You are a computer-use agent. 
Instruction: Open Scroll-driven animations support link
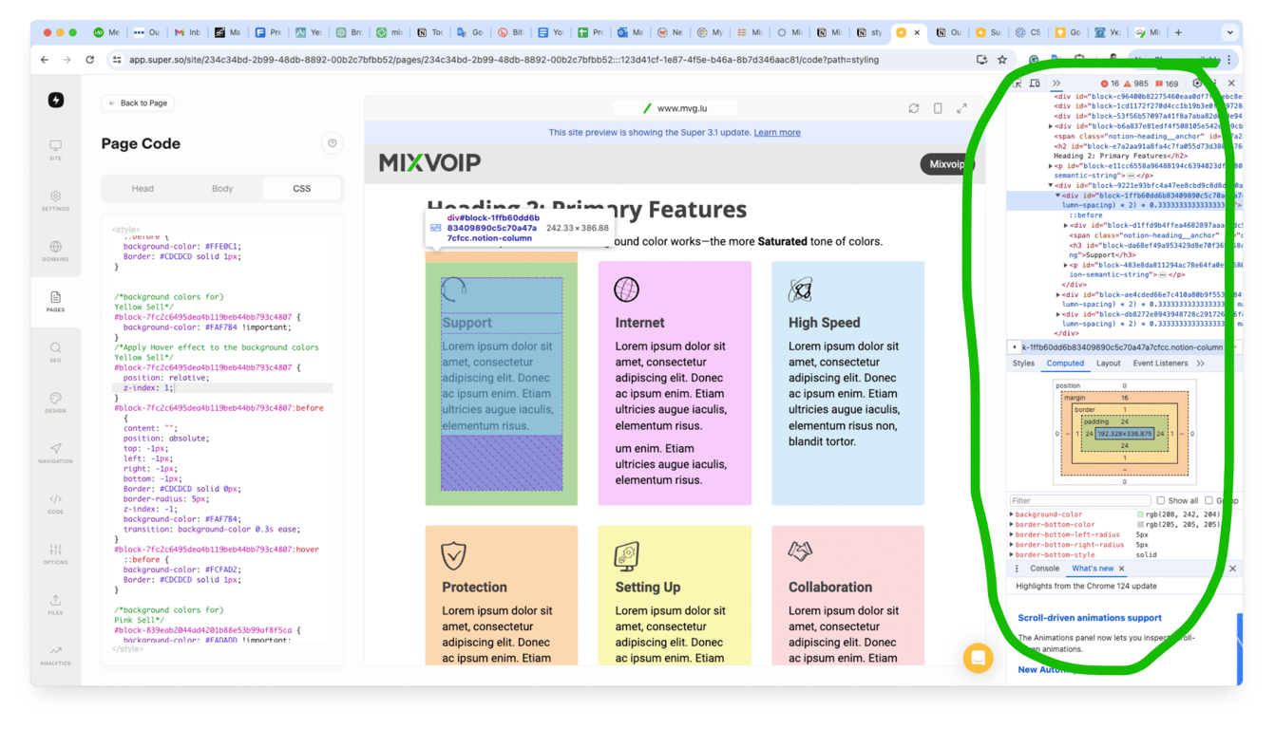point(1090,618)
